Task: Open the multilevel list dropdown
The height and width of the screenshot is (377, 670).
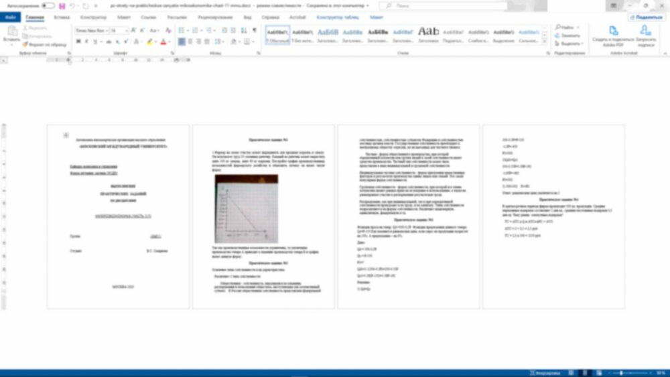Action: tap(214, 30)
